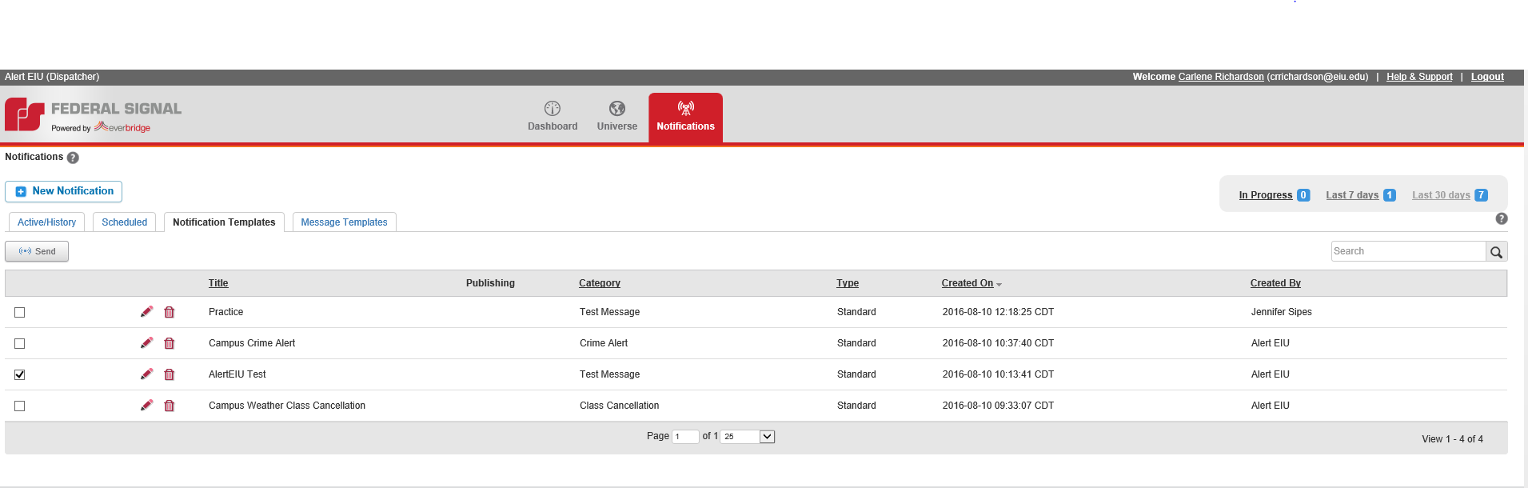
Task: Open the rows-per-page dropdown showing 25
Action: pos(767,437)
